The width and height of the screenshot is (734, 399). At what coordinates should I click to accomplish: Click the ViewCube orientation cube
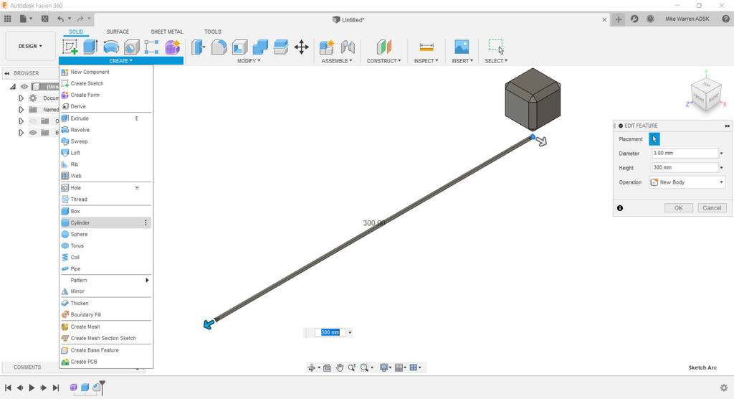[706, 95]
